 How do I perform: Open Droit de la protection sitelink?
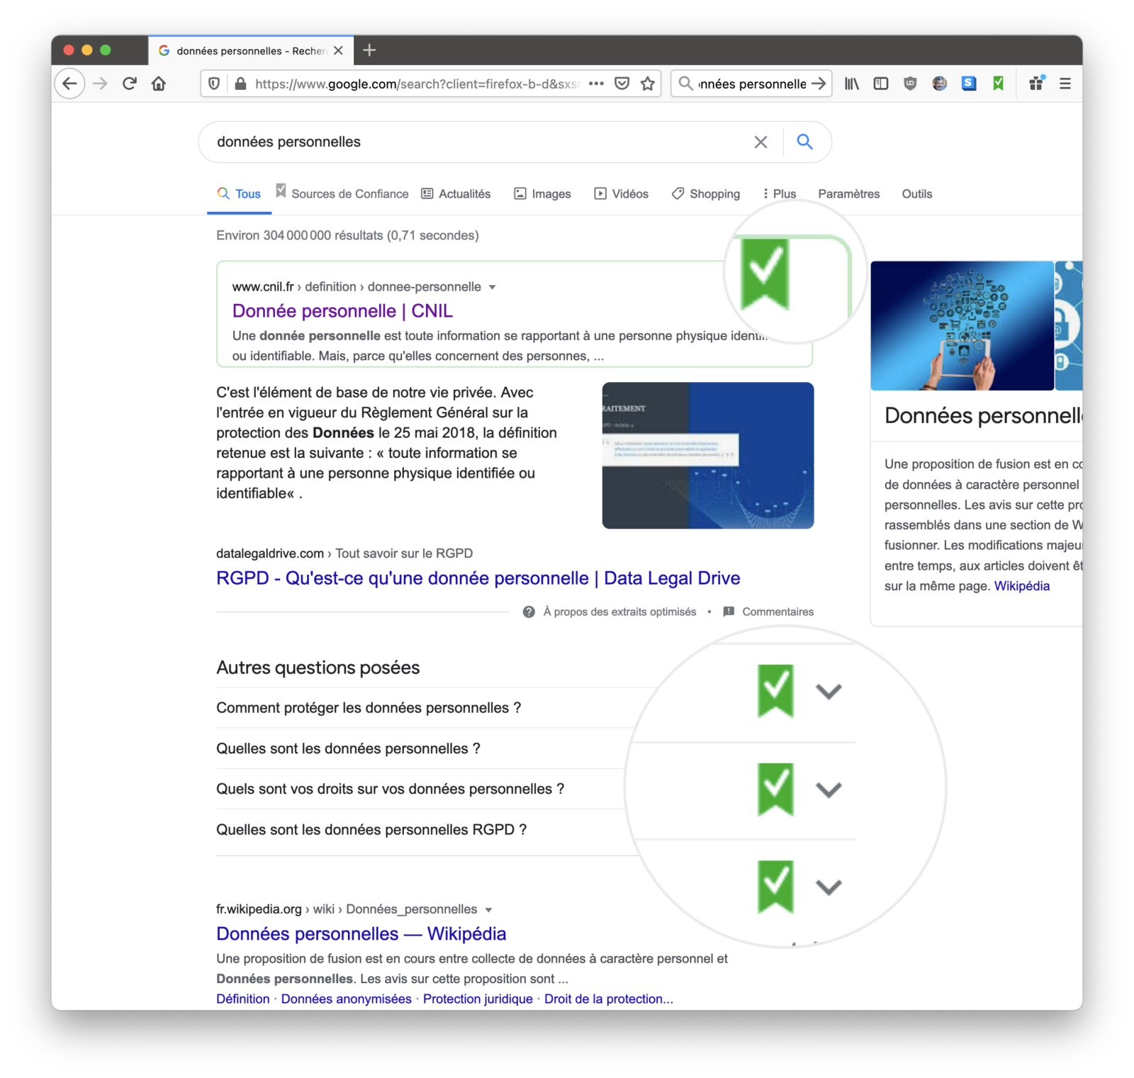[x=608, y=999]
